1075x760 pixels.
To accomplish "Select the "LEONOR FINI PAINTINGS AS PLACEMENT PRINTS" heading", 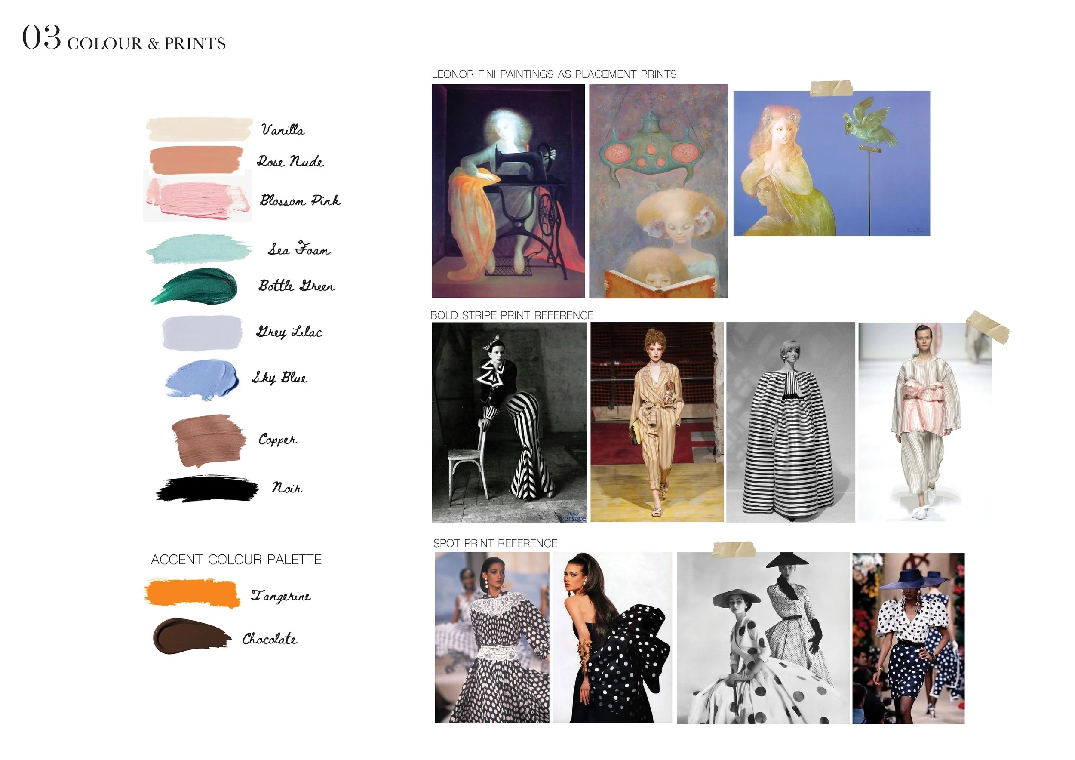I will pyautogui.click(x=554, y=74).
